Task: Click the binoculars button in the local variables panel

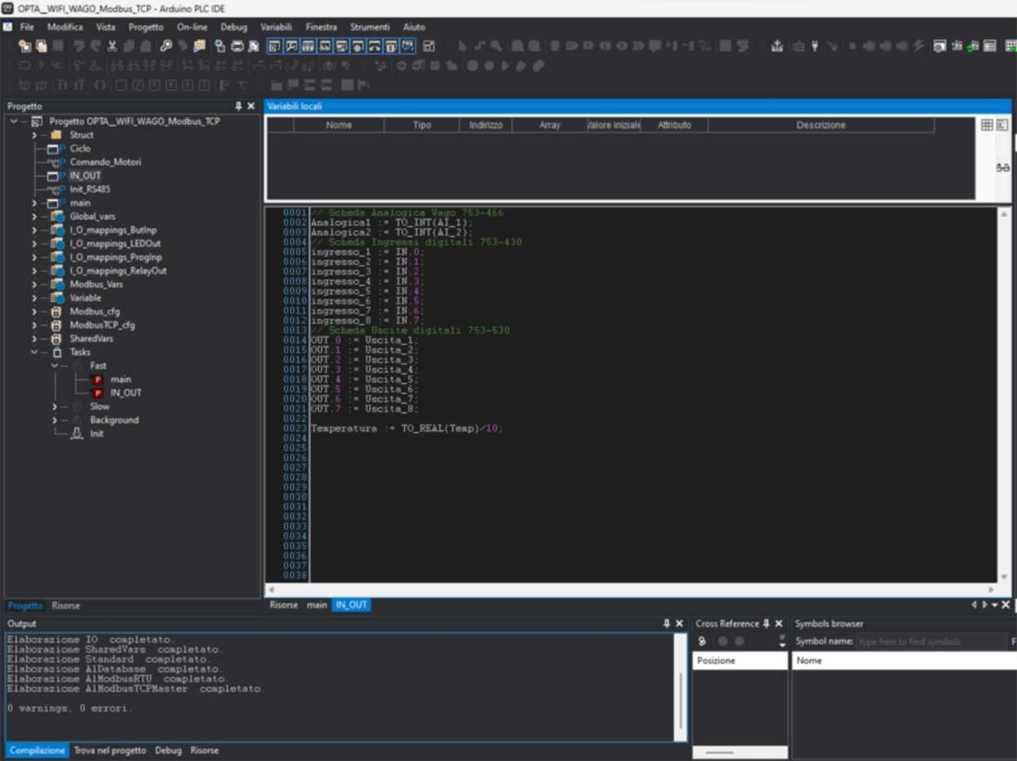Action: pyautogui.click(x=1004, y=167)
